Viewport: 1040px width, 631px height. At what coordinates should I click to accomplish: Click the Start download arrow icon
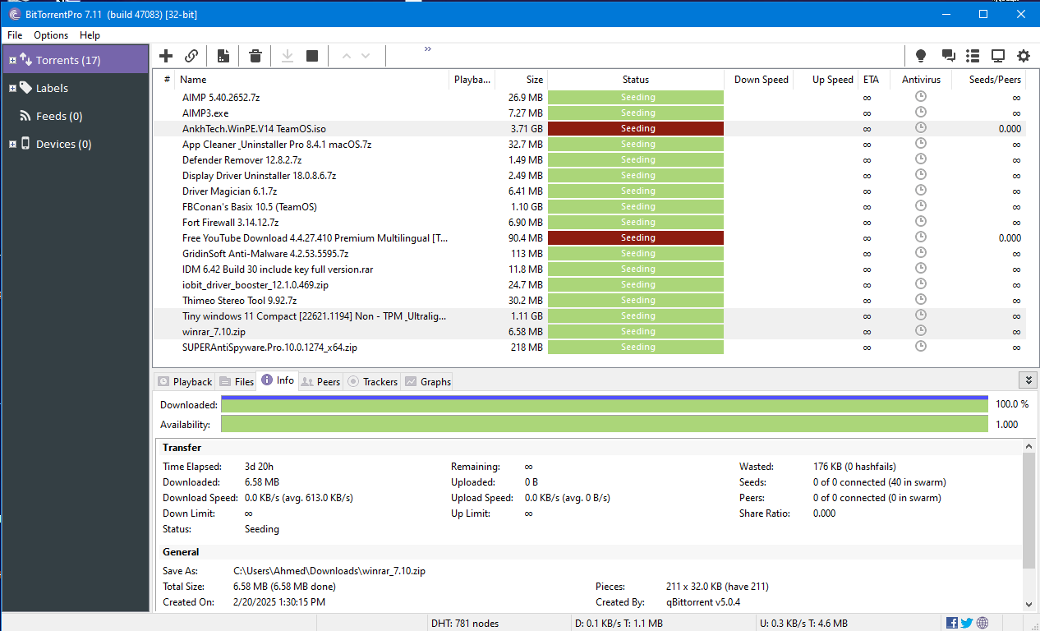[288, 56]
